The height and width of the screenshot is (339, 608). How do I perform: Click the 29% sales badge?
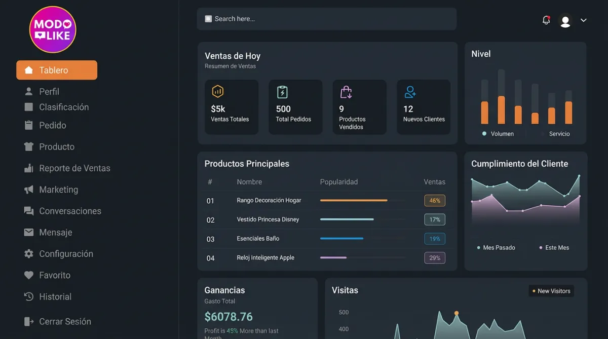pos(435,258)
